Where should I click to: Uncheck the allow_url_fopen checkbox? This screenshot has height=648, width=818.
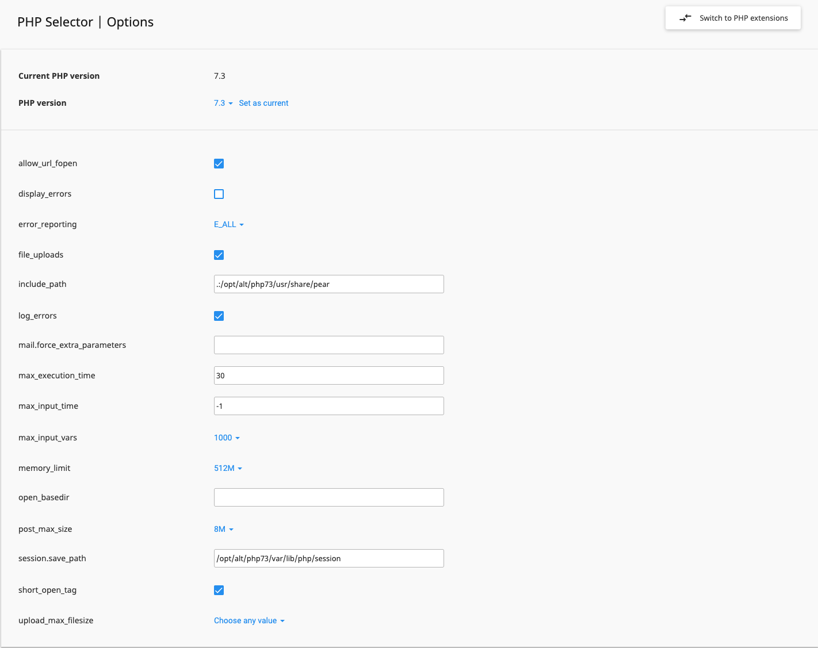219,163
